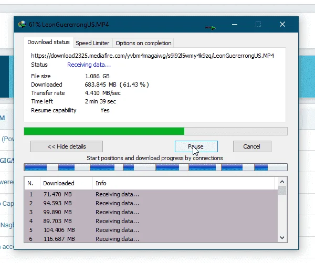This screenshot has width=315, height=263.
Task: Click the title '61% LeonGuererrongUS.MP4'
Action: (69, 25)
